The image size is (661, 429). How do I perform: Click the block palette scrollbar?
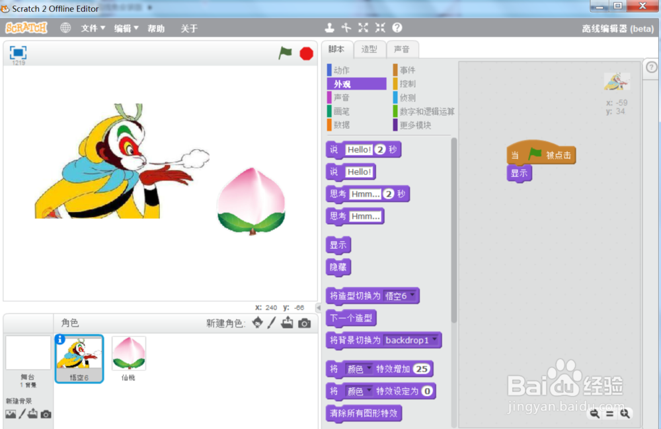coord(454,230)
